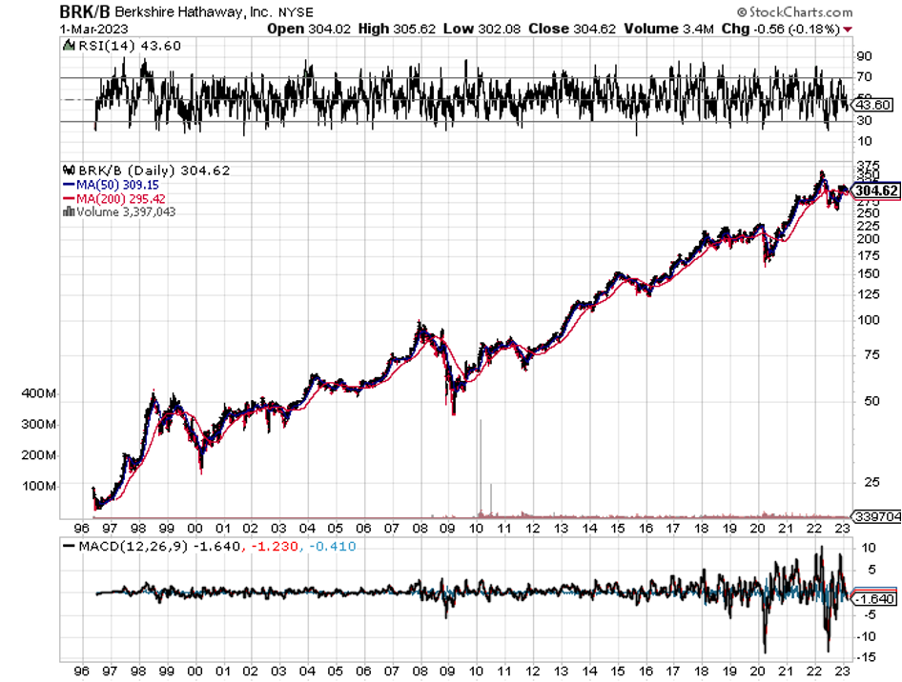This screenshot has width=902, height=682.
Task: Click the RSI(14) line legend icon
Action: tap(69, 46)
